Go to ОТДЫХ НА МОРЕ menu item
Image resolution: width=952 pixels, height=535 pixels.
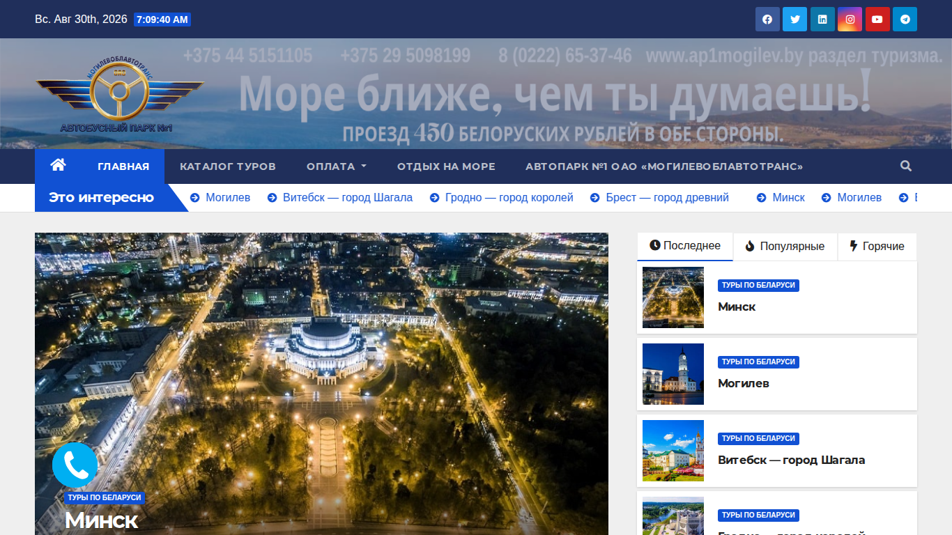click(x=446, y=166)
